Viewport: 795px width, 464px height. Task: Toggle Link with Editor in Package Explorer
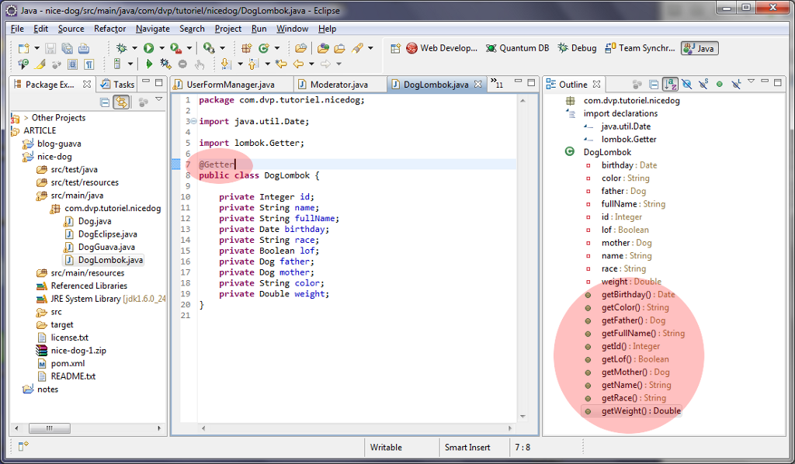point(121,102)
